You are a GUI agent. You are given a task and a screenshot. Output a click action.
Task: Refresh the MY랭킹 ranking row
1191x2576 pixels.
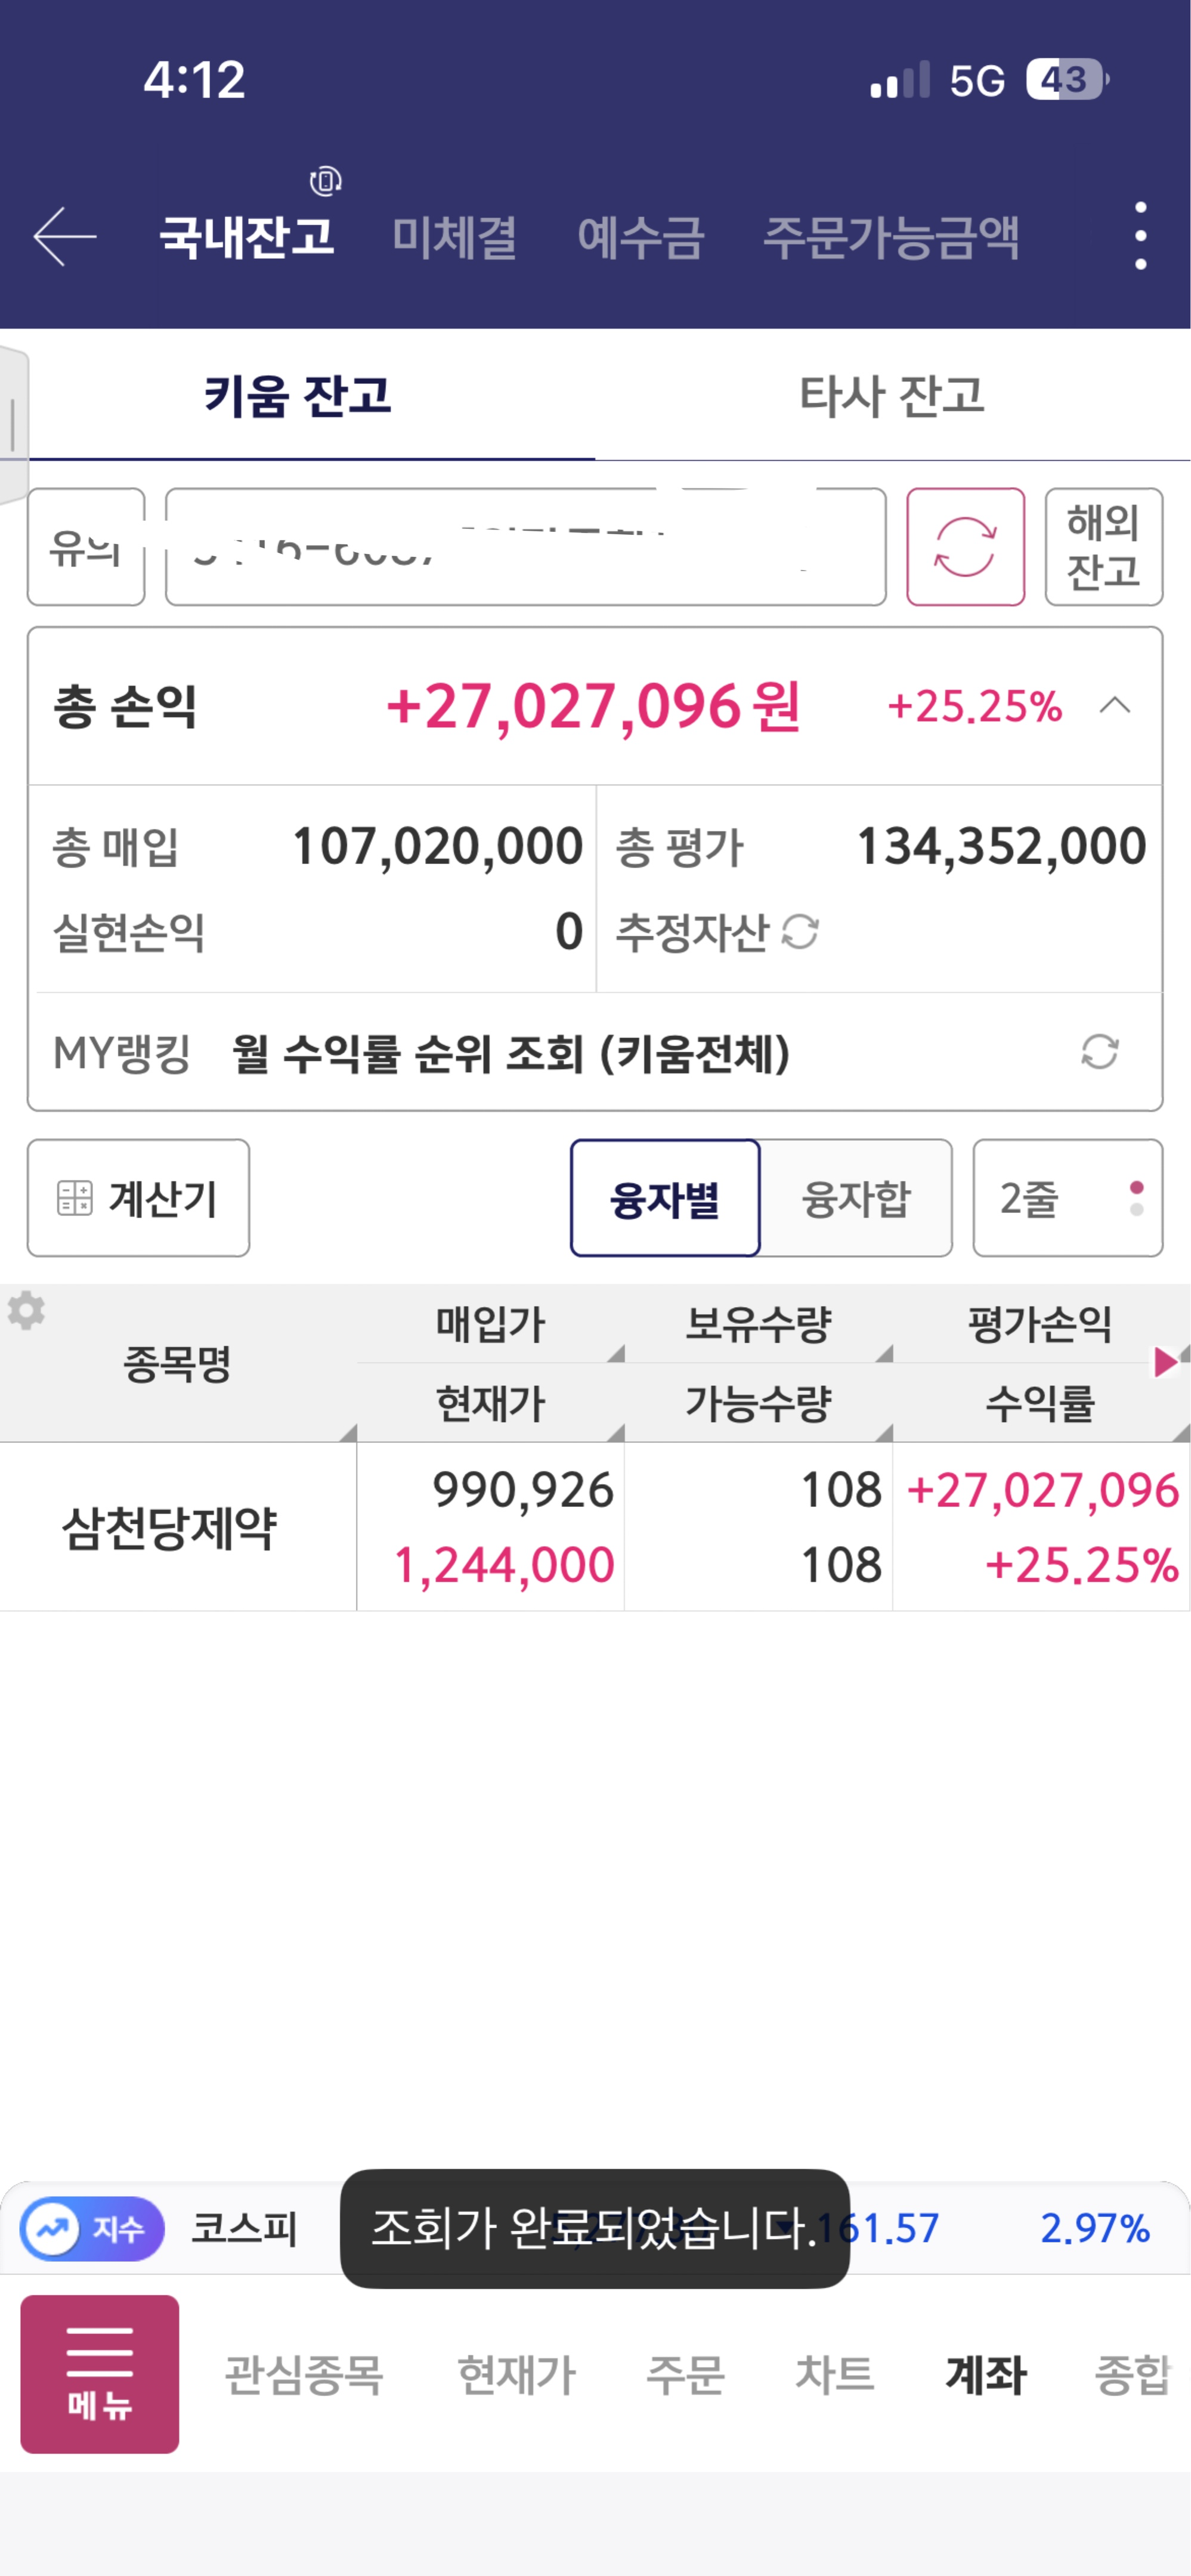tap(1099, 1052)
